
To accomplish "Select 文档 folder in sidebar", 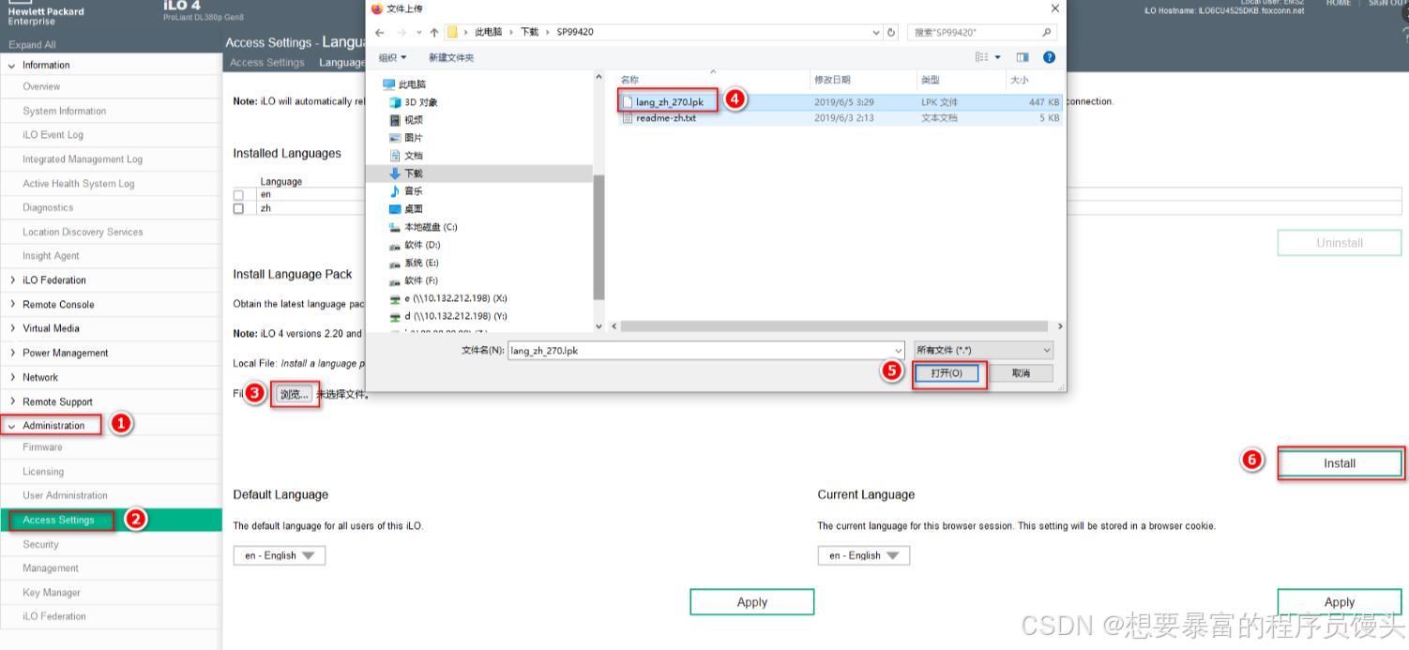I will tap(405, 156).
